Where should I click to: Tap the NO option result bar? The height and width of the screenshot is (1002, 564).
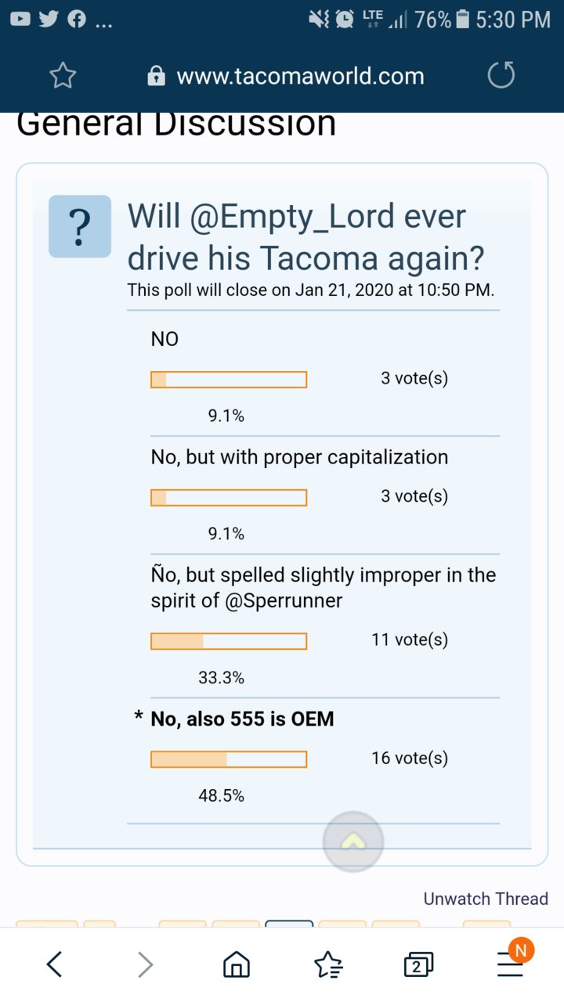pos(229,380)
